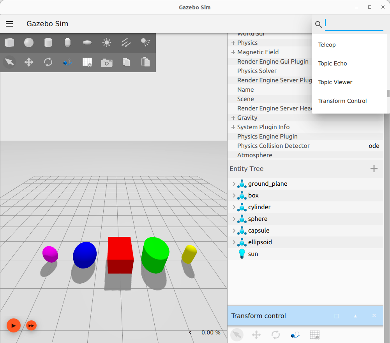Click the plugin search input field
Image resolution: width=390 pixels, height=343 pixels.
coord(353,24)
